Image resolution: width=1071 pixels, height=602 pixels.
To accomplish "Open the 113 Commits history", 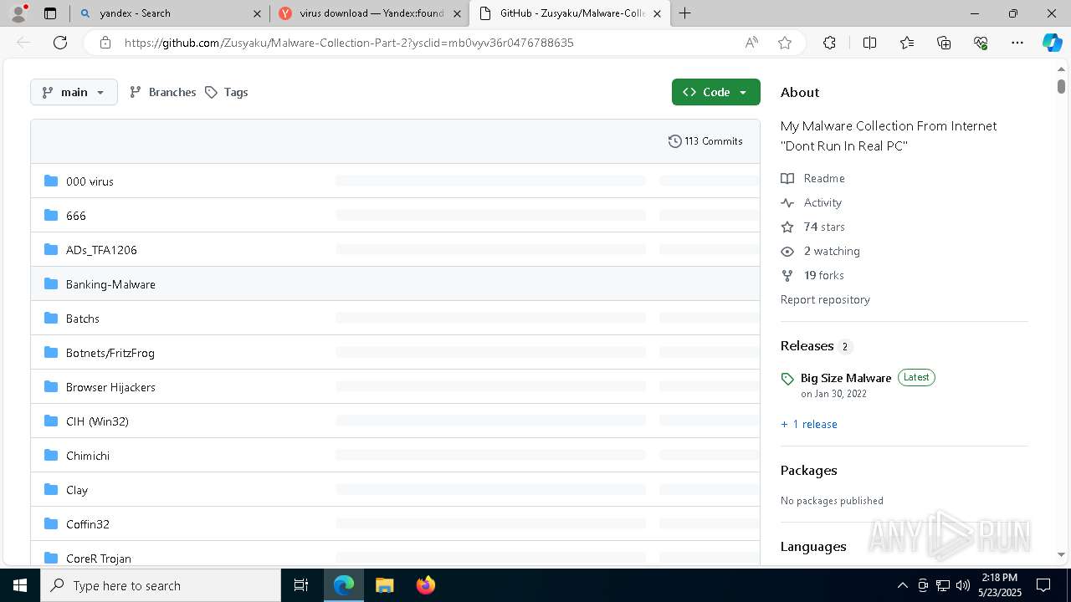I will click(x=705, y=141).
